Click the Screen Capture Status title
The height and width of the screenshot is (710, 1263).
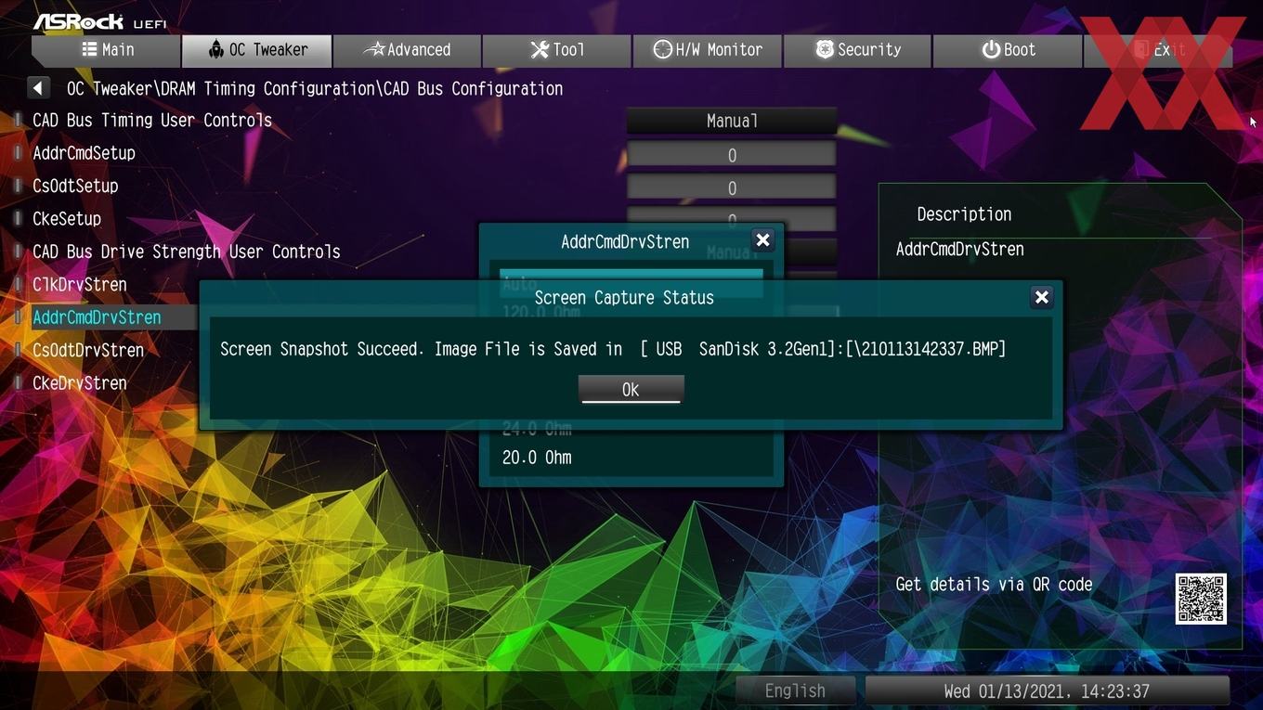click(624, 298)
